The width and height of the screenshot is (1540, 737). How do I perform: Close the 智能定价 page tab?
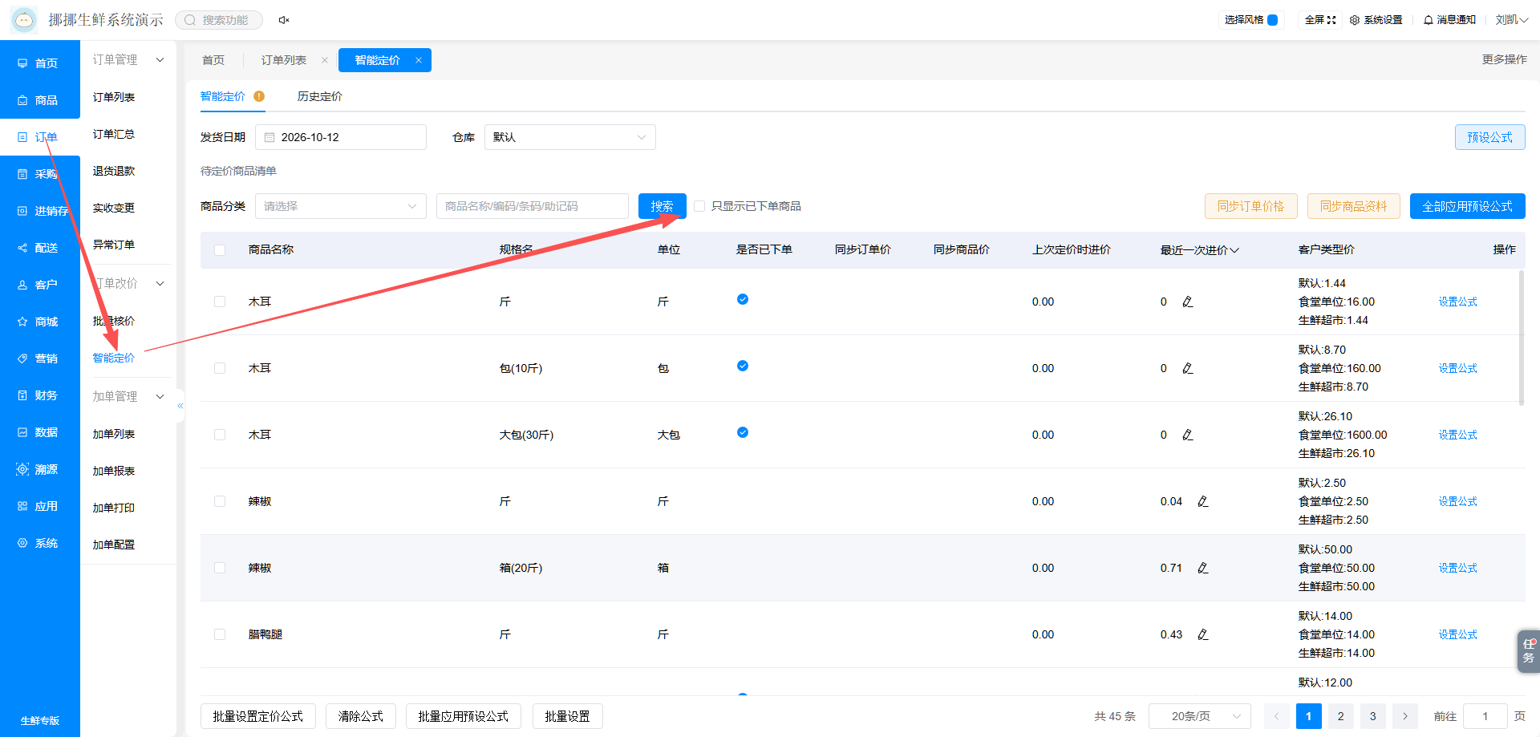click(x=419, y=60)
